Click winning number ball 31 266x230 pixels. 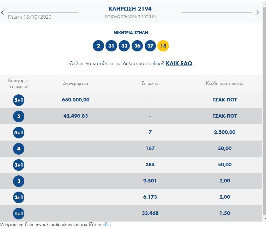coord(111,45)
